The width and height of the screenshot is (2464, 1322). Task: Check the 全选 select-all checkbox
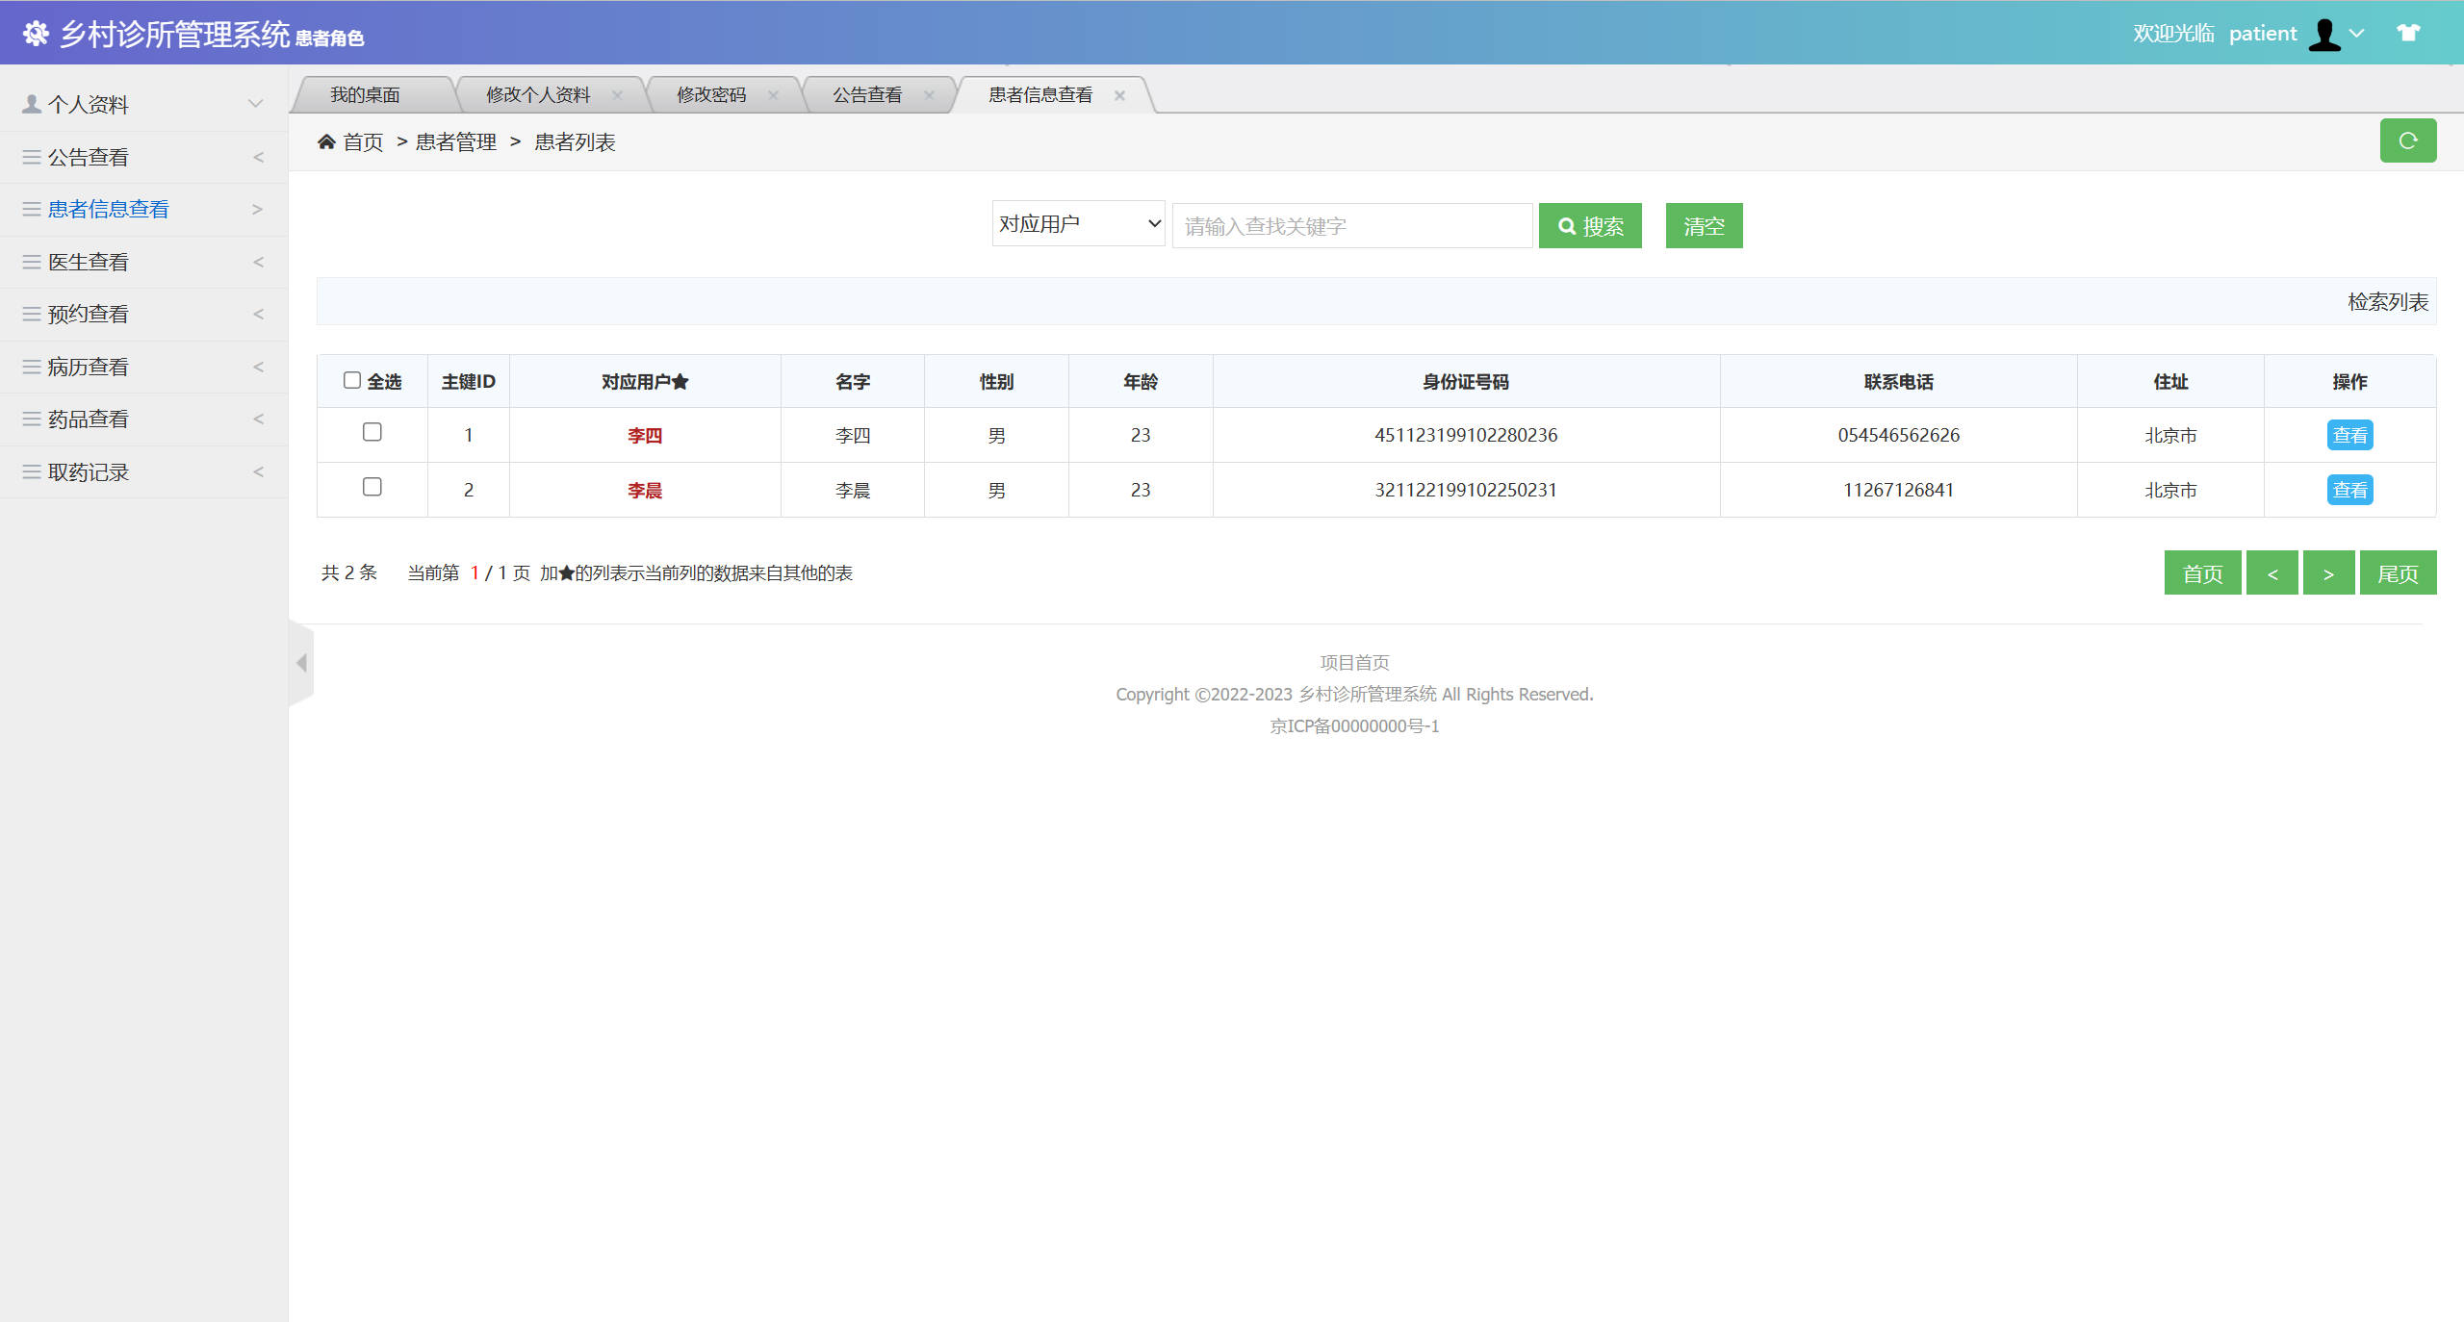coord(352,381)
